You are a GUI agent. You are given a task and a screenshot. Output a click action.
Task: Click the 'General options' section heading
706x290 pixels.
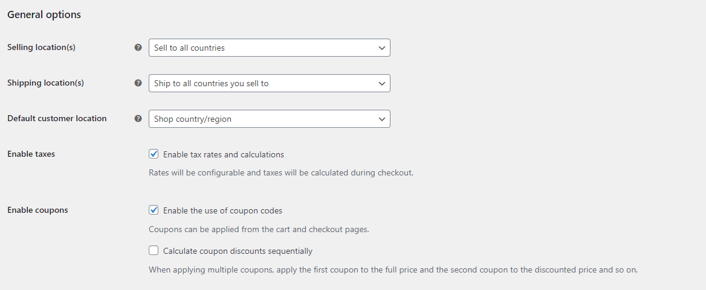pos(44,14)
